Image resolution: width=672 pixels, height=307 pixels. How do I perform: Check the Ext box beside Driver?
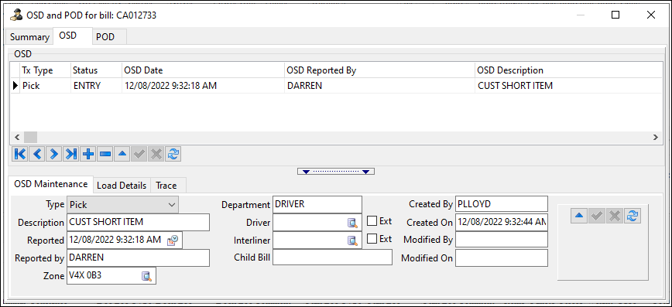372,221
